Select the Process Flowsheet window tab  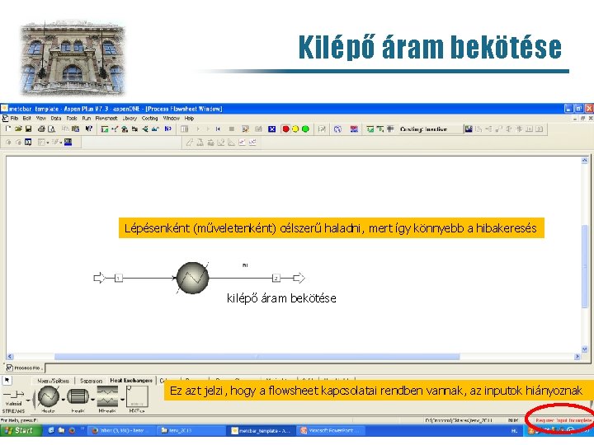pyautogui.click(x=25, y=368)
